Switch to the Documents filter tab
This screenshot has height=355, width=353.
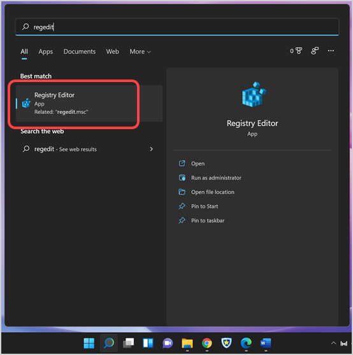[80, 52]
